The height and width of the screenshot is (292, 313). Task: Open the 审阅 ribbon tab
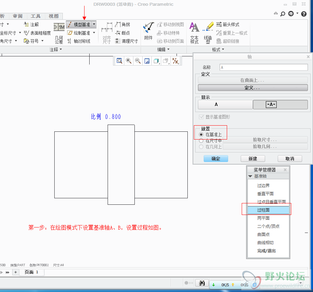tap(18, 16)
